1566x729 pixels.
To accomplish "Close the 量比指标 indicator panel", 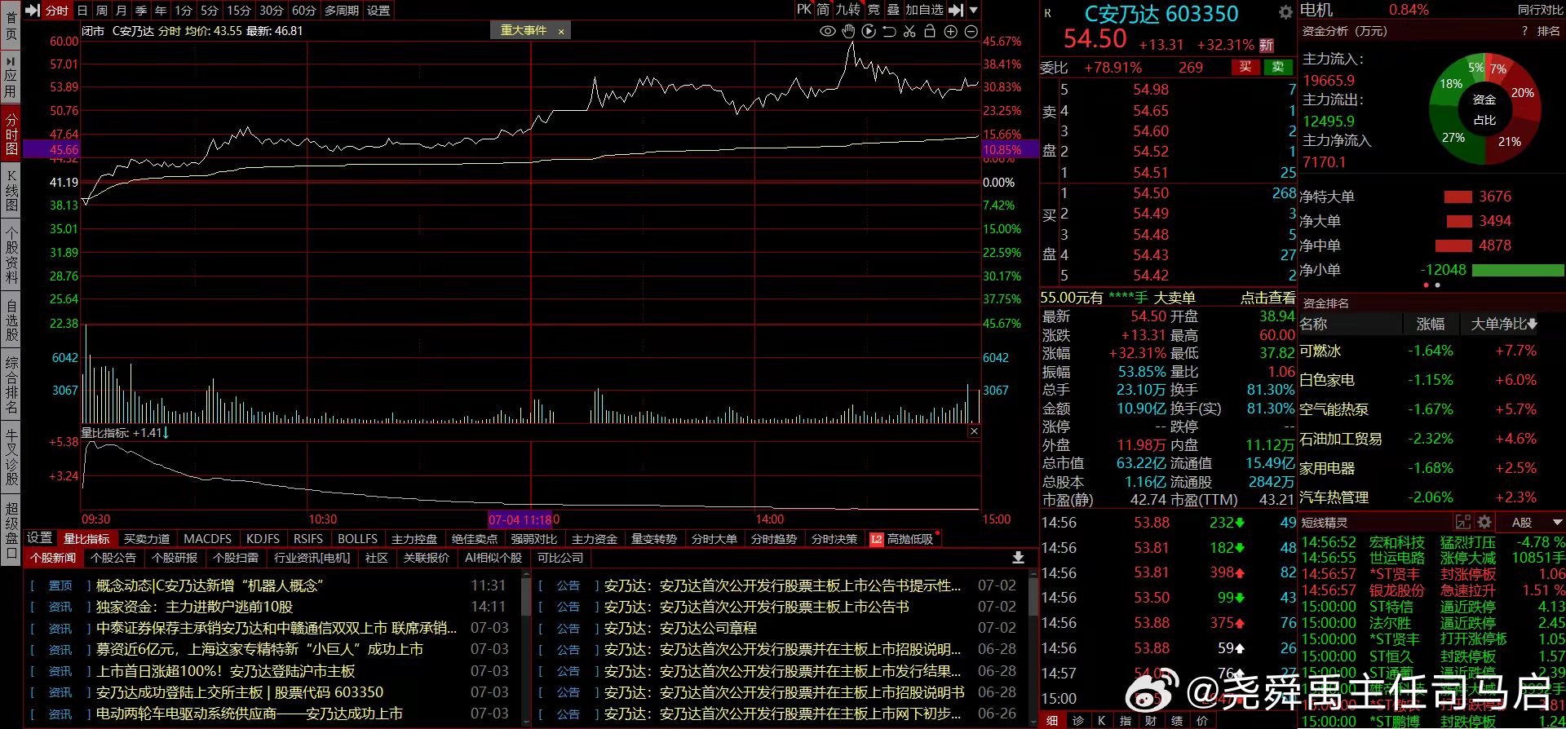I will pyautogui.click(x=974, y=431).
